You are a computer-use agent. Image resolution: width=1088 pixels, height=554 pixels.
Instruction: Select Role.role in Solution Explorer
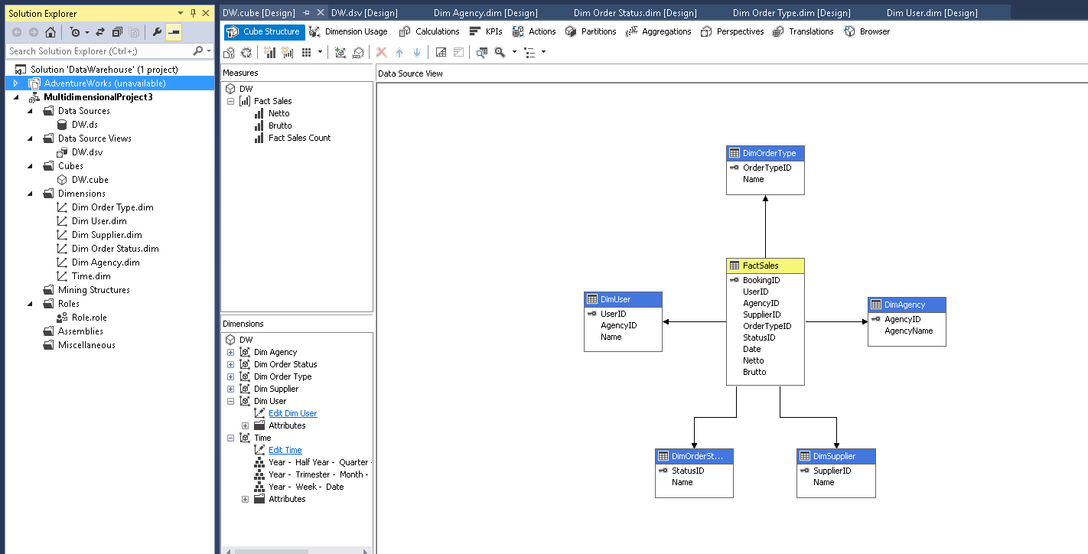pyautogui.click(x=89, y=318)
